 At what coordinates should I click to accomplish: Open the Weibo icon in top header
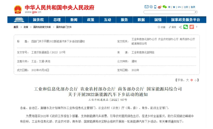(x=159, y=7)
